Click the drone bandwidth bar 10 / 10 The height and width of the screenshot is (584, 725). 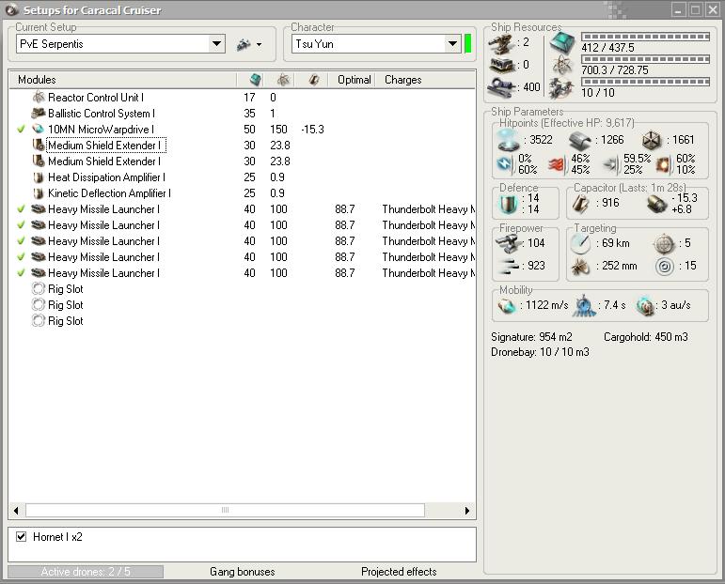(x=645, y=82)
